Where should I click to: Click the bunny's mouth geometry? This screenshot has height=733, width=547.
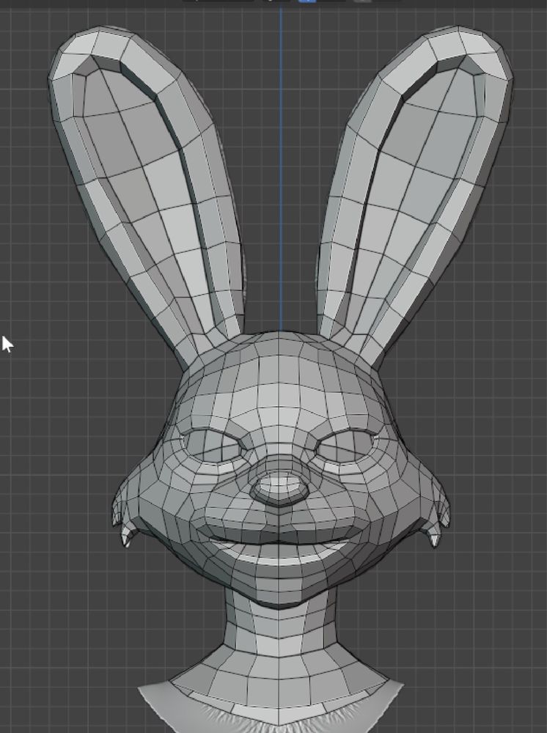279,546
